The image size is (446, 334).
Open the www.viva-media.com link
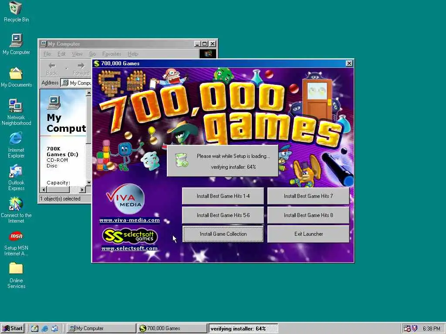129,220
